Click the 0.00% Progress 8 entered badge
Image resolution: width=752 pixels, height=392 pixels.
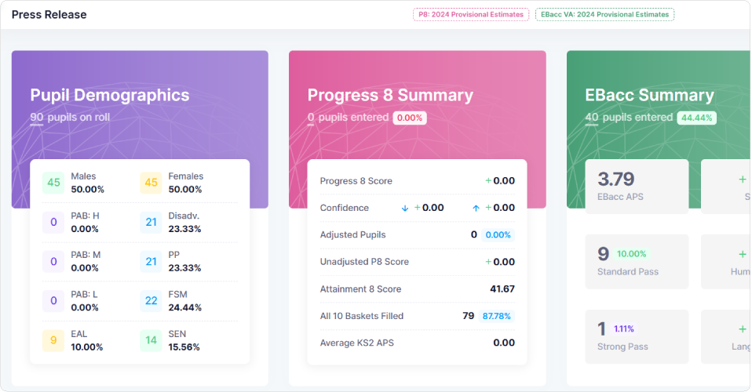(x=410, y=118)
